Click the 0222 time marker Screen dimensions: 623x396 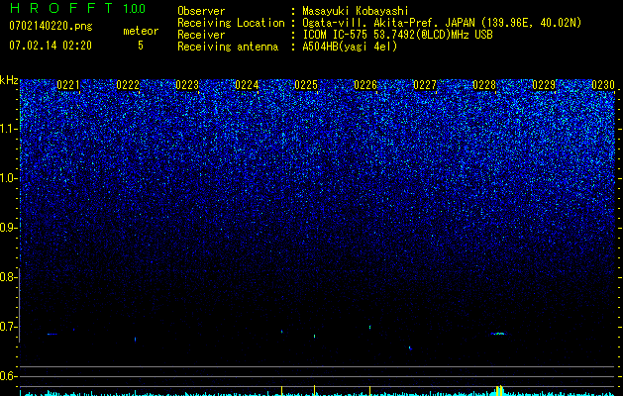pos(128,85)
